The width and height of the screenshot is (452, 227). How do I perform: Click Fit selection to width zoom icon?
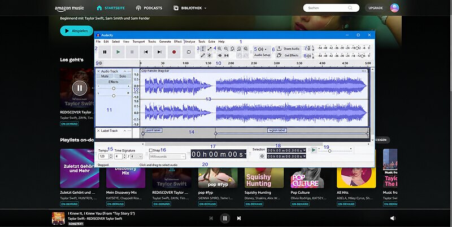click(233, 49)
